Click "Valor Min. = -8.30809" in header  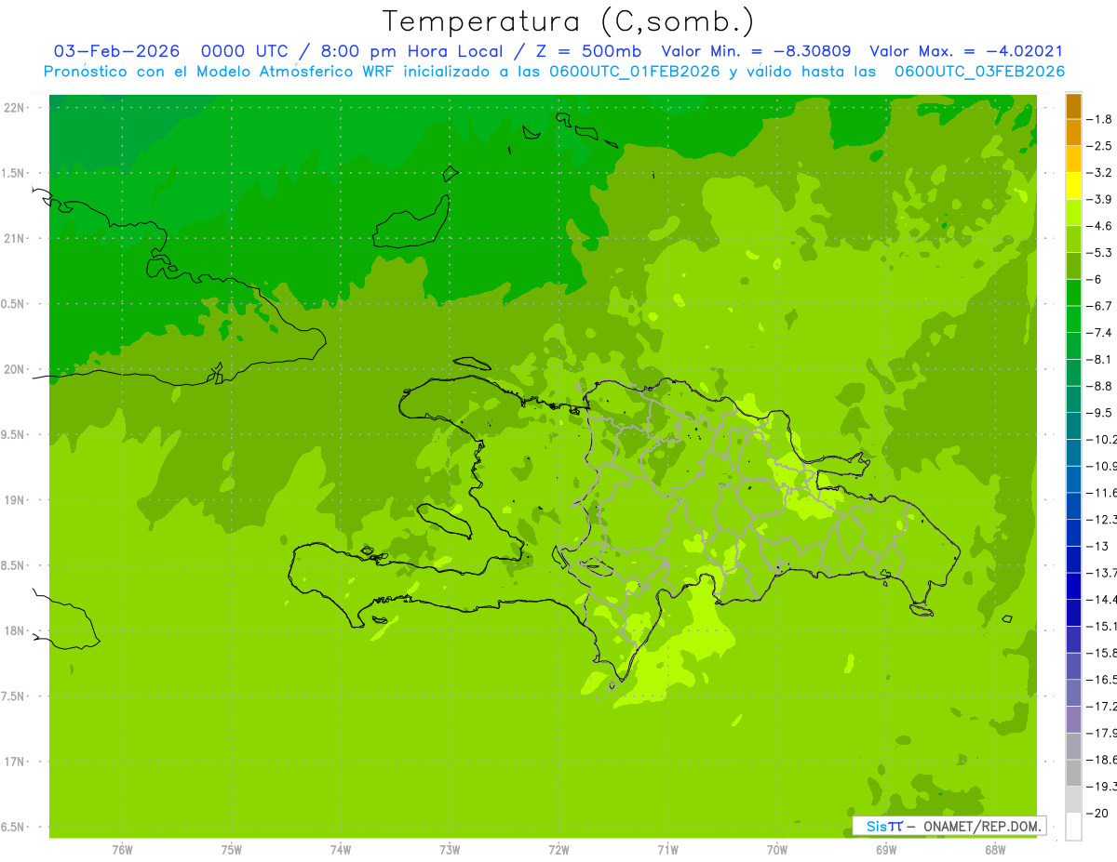(756, 51)
